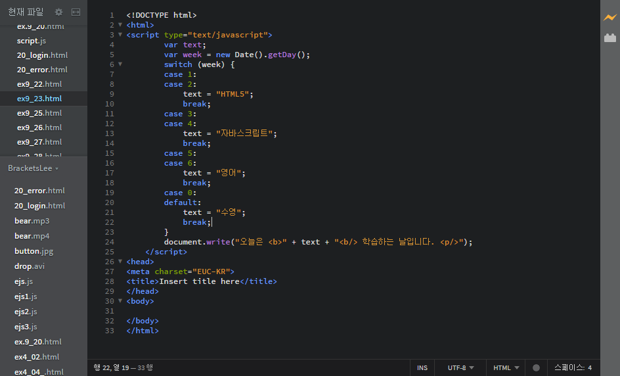Open HTML language mode dropdown
Viewport: 620px width, 376px height.
pos(506,367)
